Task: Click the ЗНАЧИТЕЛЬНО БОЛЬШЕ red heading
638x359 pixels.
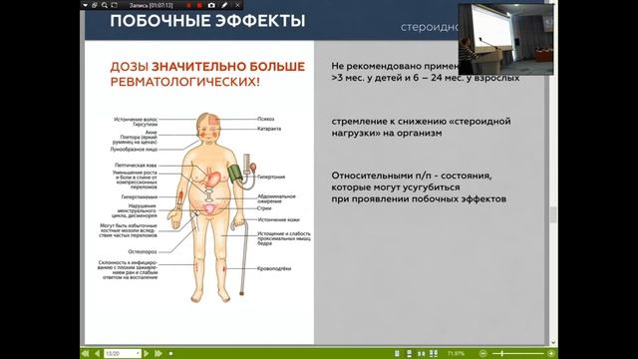Action: pyautogui.click(x=228, y=67)
